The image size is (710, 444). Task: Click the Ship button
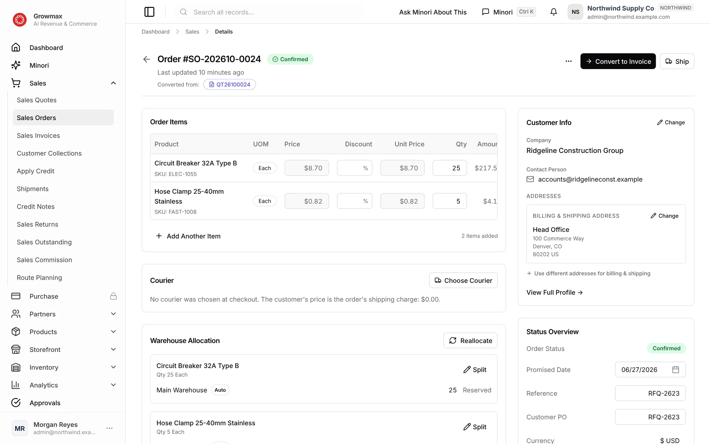click(x=677, y=61)
